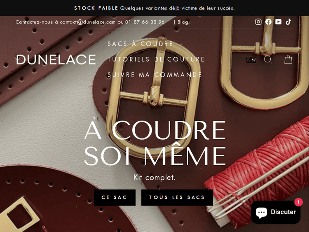Image resolution: width=309 pixels, height=232 pixels.
Task: Click the TOUS LES SACS button
Action: [x=177, y=197]
